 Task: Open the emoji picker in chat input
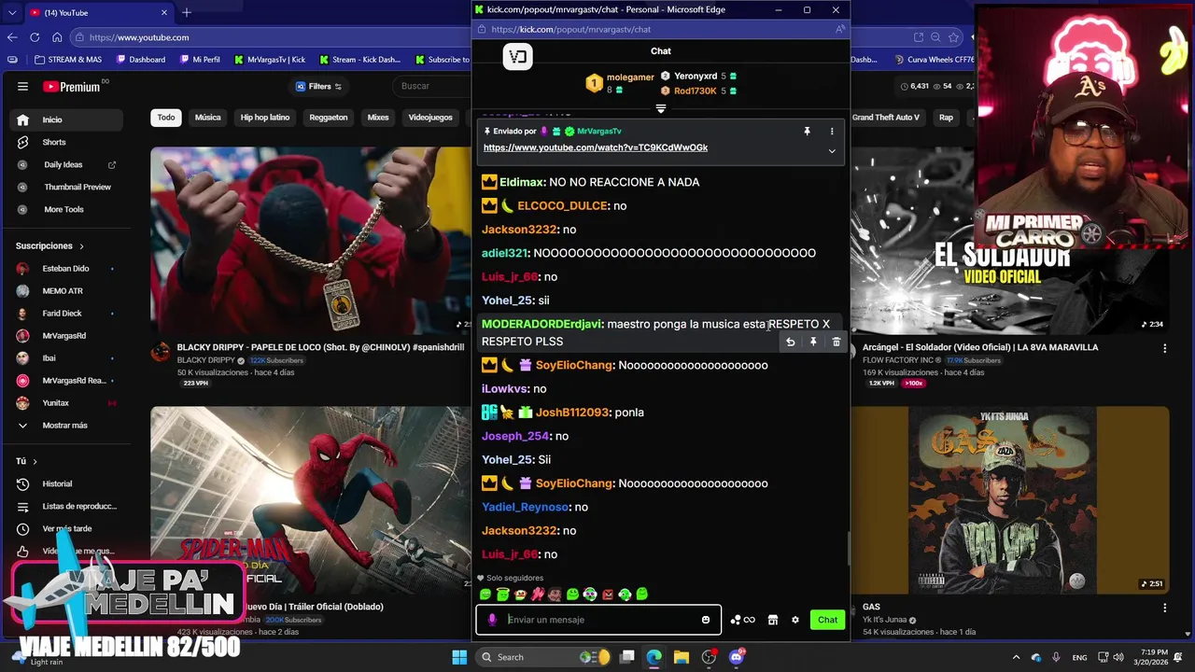[706, 620]
